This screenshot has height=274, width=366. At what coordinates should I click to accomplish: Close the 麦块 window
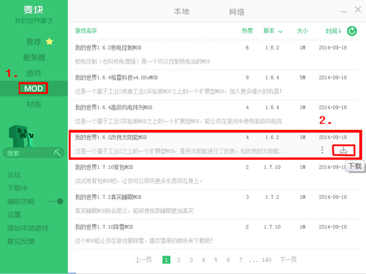357,10
